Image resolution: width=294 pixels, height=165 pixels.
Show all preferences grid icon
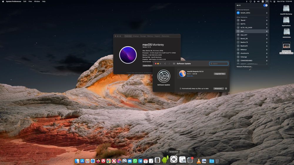(x=174, y=64)
